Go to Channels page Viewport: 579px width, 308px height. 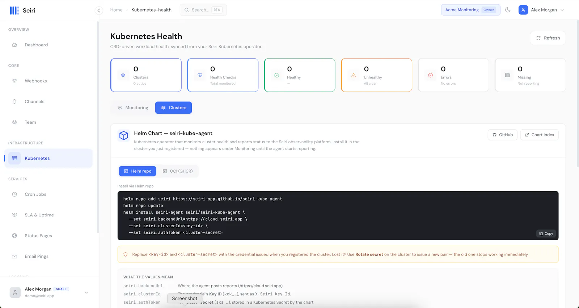click(x=48, y=102)
